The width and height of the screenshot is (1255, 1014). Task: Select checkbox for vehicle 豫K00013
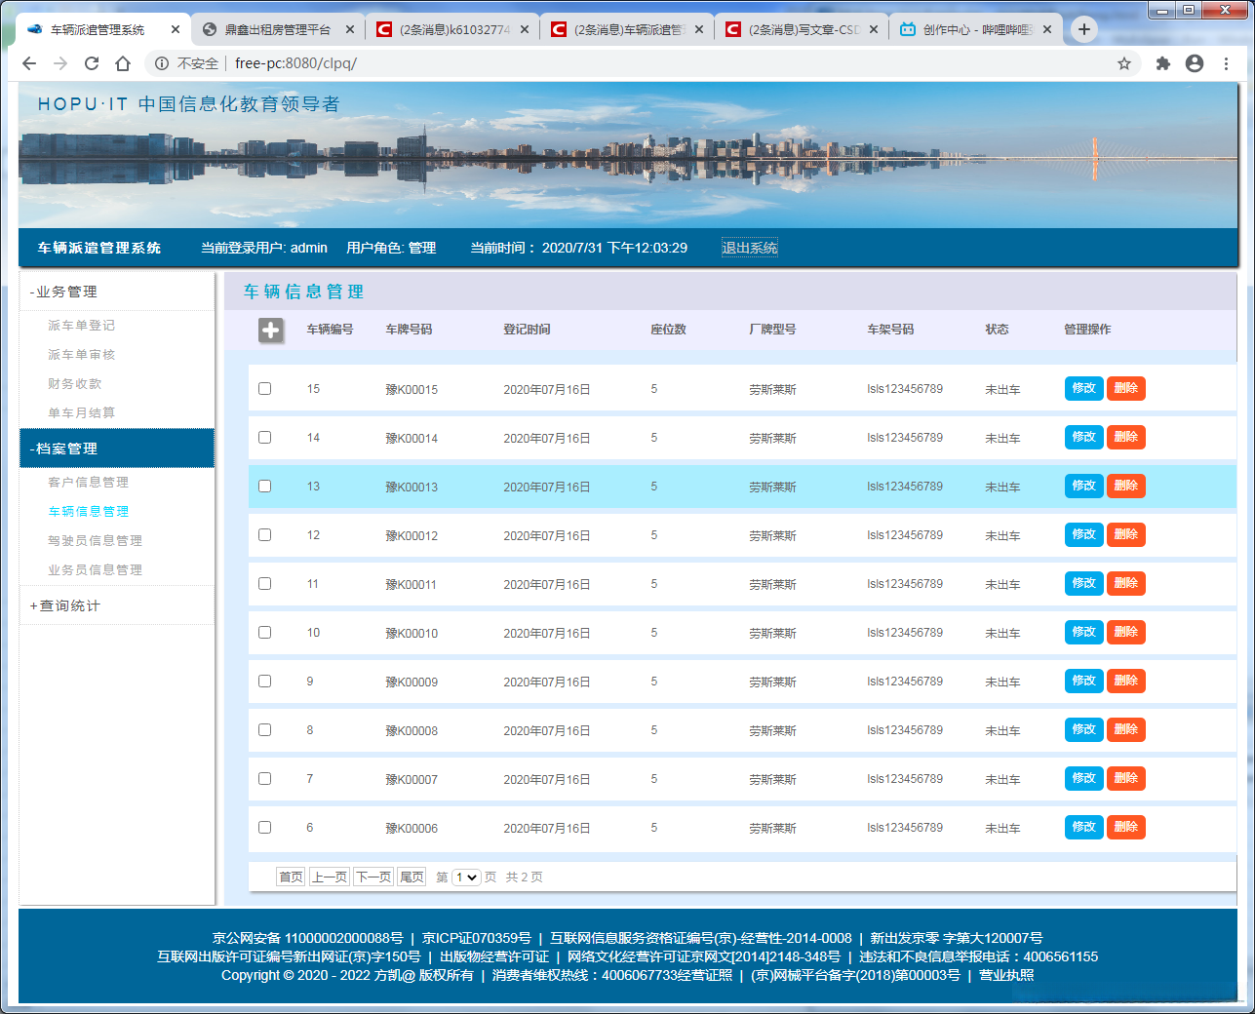[x=264, y=487]
